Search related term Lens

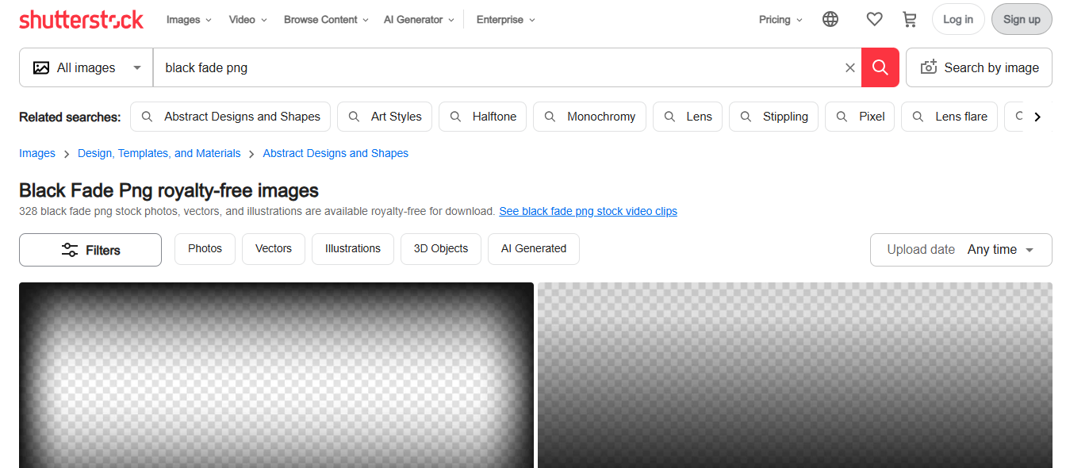click(688, 117)
